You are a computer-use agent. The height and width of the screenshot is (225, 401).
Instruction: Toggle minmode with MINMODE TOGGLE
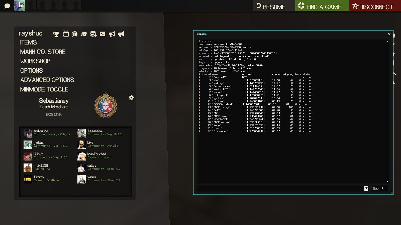[x=44, y=89]
